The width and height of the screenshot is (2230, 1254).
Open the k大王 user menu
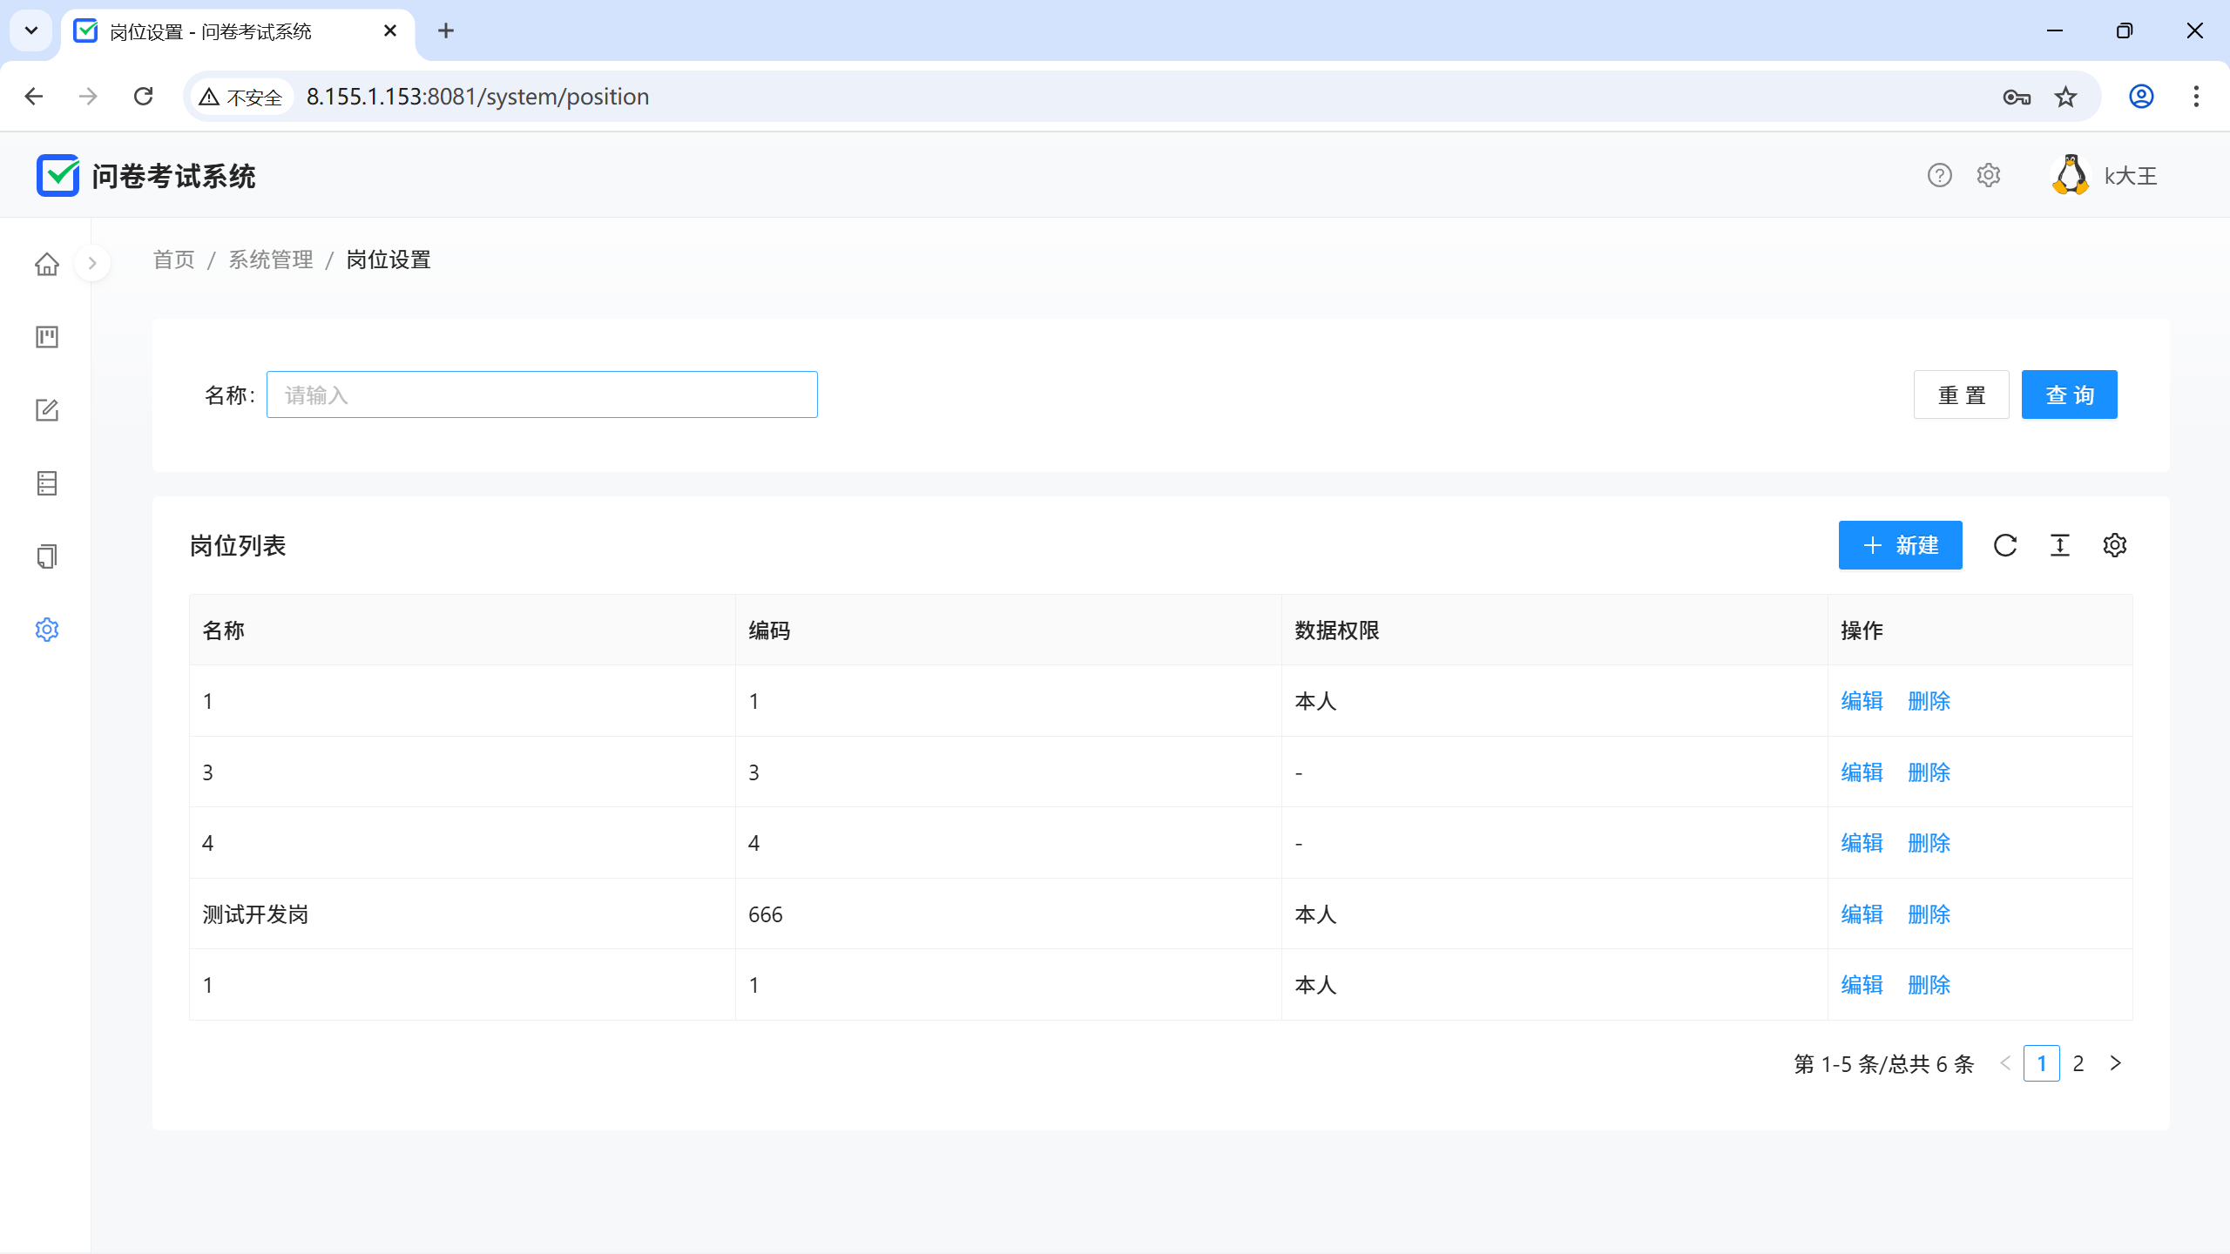coord(2105,176)
